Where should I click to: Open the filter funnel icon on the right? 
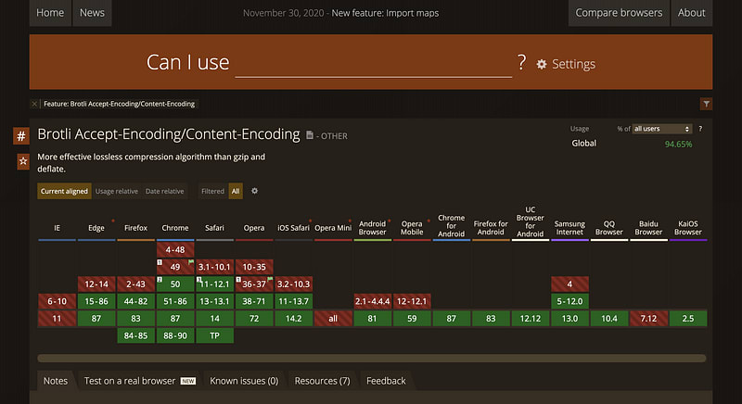(x=706, y=104)
